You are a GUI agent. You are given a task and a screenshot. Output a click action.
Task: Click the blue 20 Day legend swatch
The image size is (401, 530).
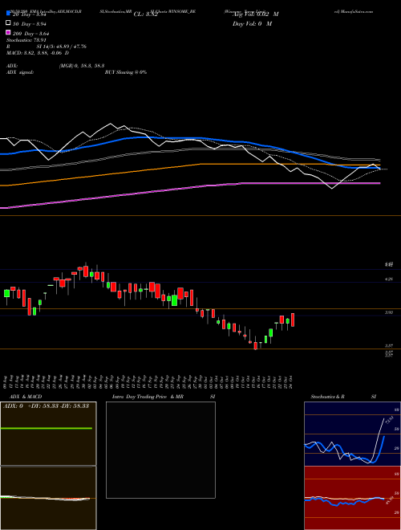point(9,14)
